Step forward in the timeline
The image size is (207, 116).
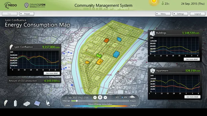click(x=105, y=98)
